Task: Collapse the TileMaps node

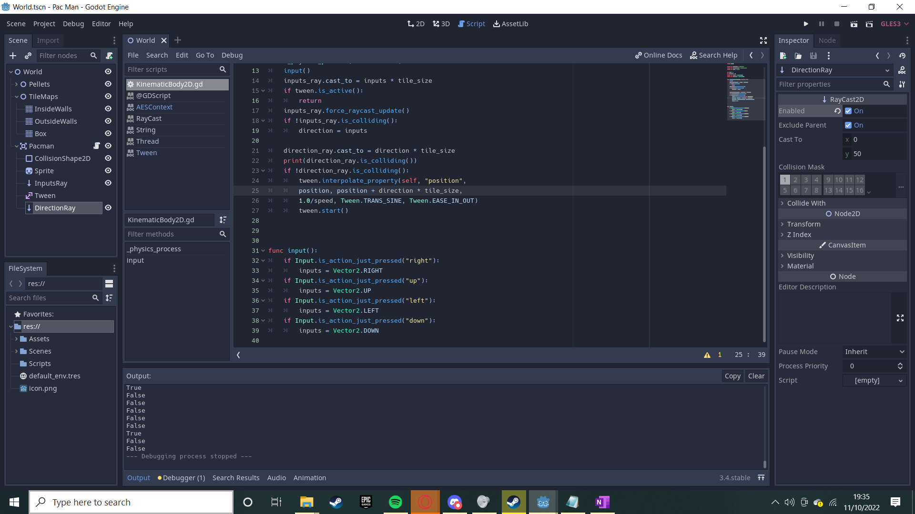Action: coord(17,97)
